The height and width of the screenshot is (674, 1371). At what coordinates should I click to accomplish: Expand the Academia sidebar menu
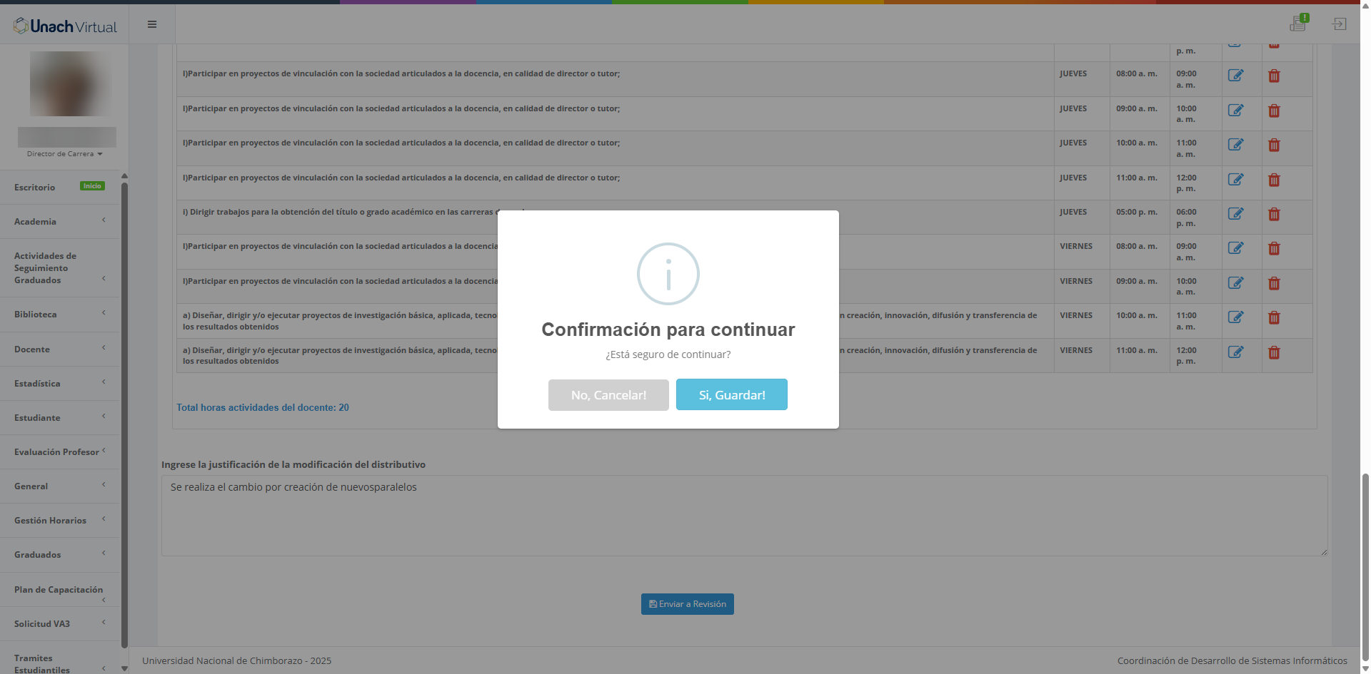(x=60, y=222)
